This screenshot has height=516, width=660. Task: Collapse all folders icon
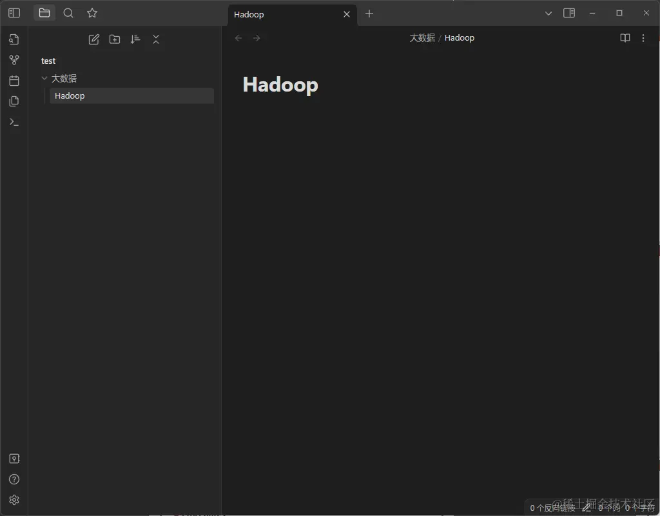pyautogui.click(x=156, y=39)
